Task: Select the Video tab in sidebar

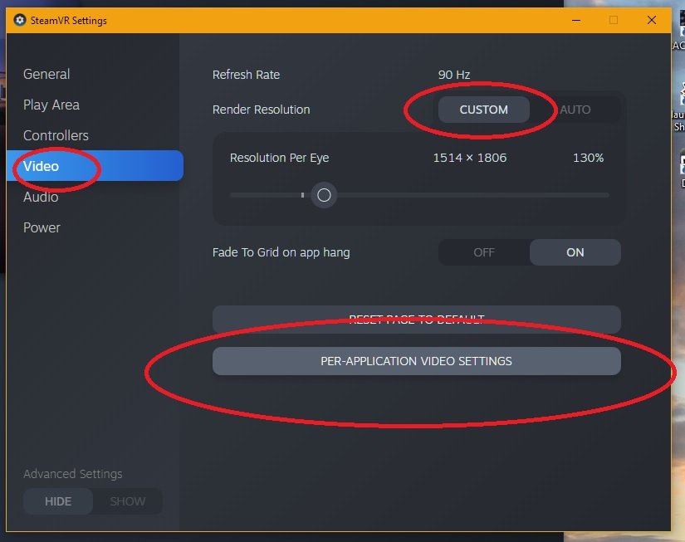Action: pyautogui.click(x=42, y=166)
